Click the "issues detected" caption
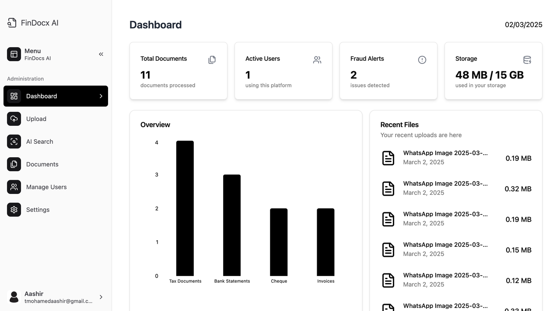 point(370,85)
